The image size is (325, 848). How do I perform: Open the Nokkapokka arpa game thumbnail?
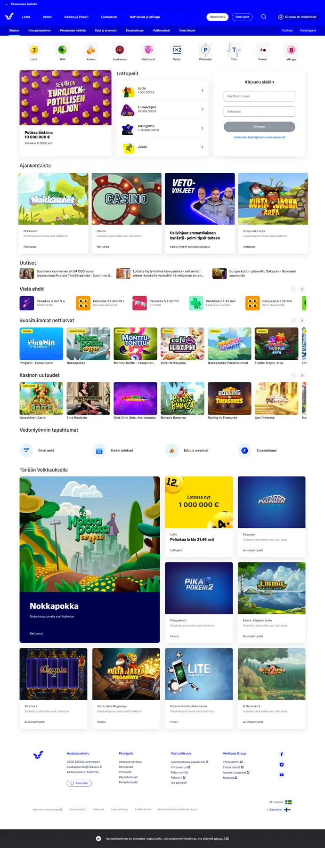click(89, 344)
